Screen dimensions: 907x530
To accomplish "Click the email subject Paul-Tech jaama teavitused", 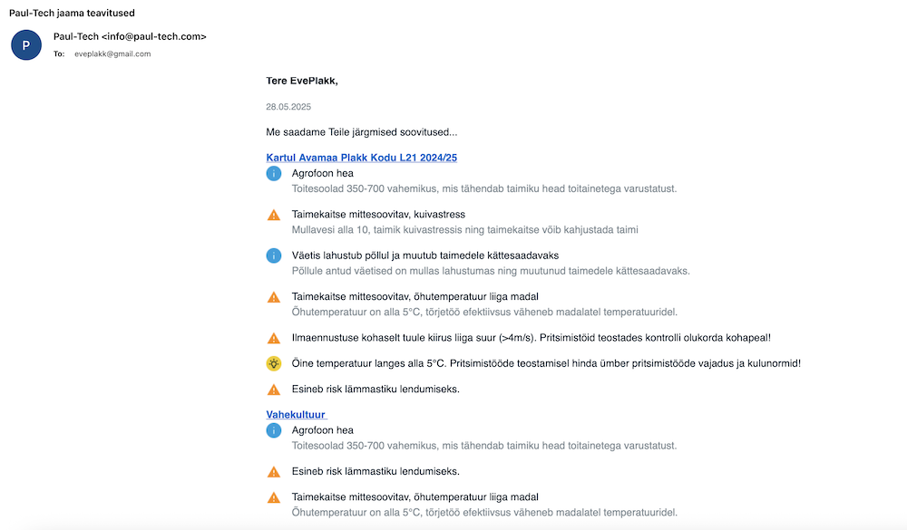I will pyautogui.click(x=72, y=13).
